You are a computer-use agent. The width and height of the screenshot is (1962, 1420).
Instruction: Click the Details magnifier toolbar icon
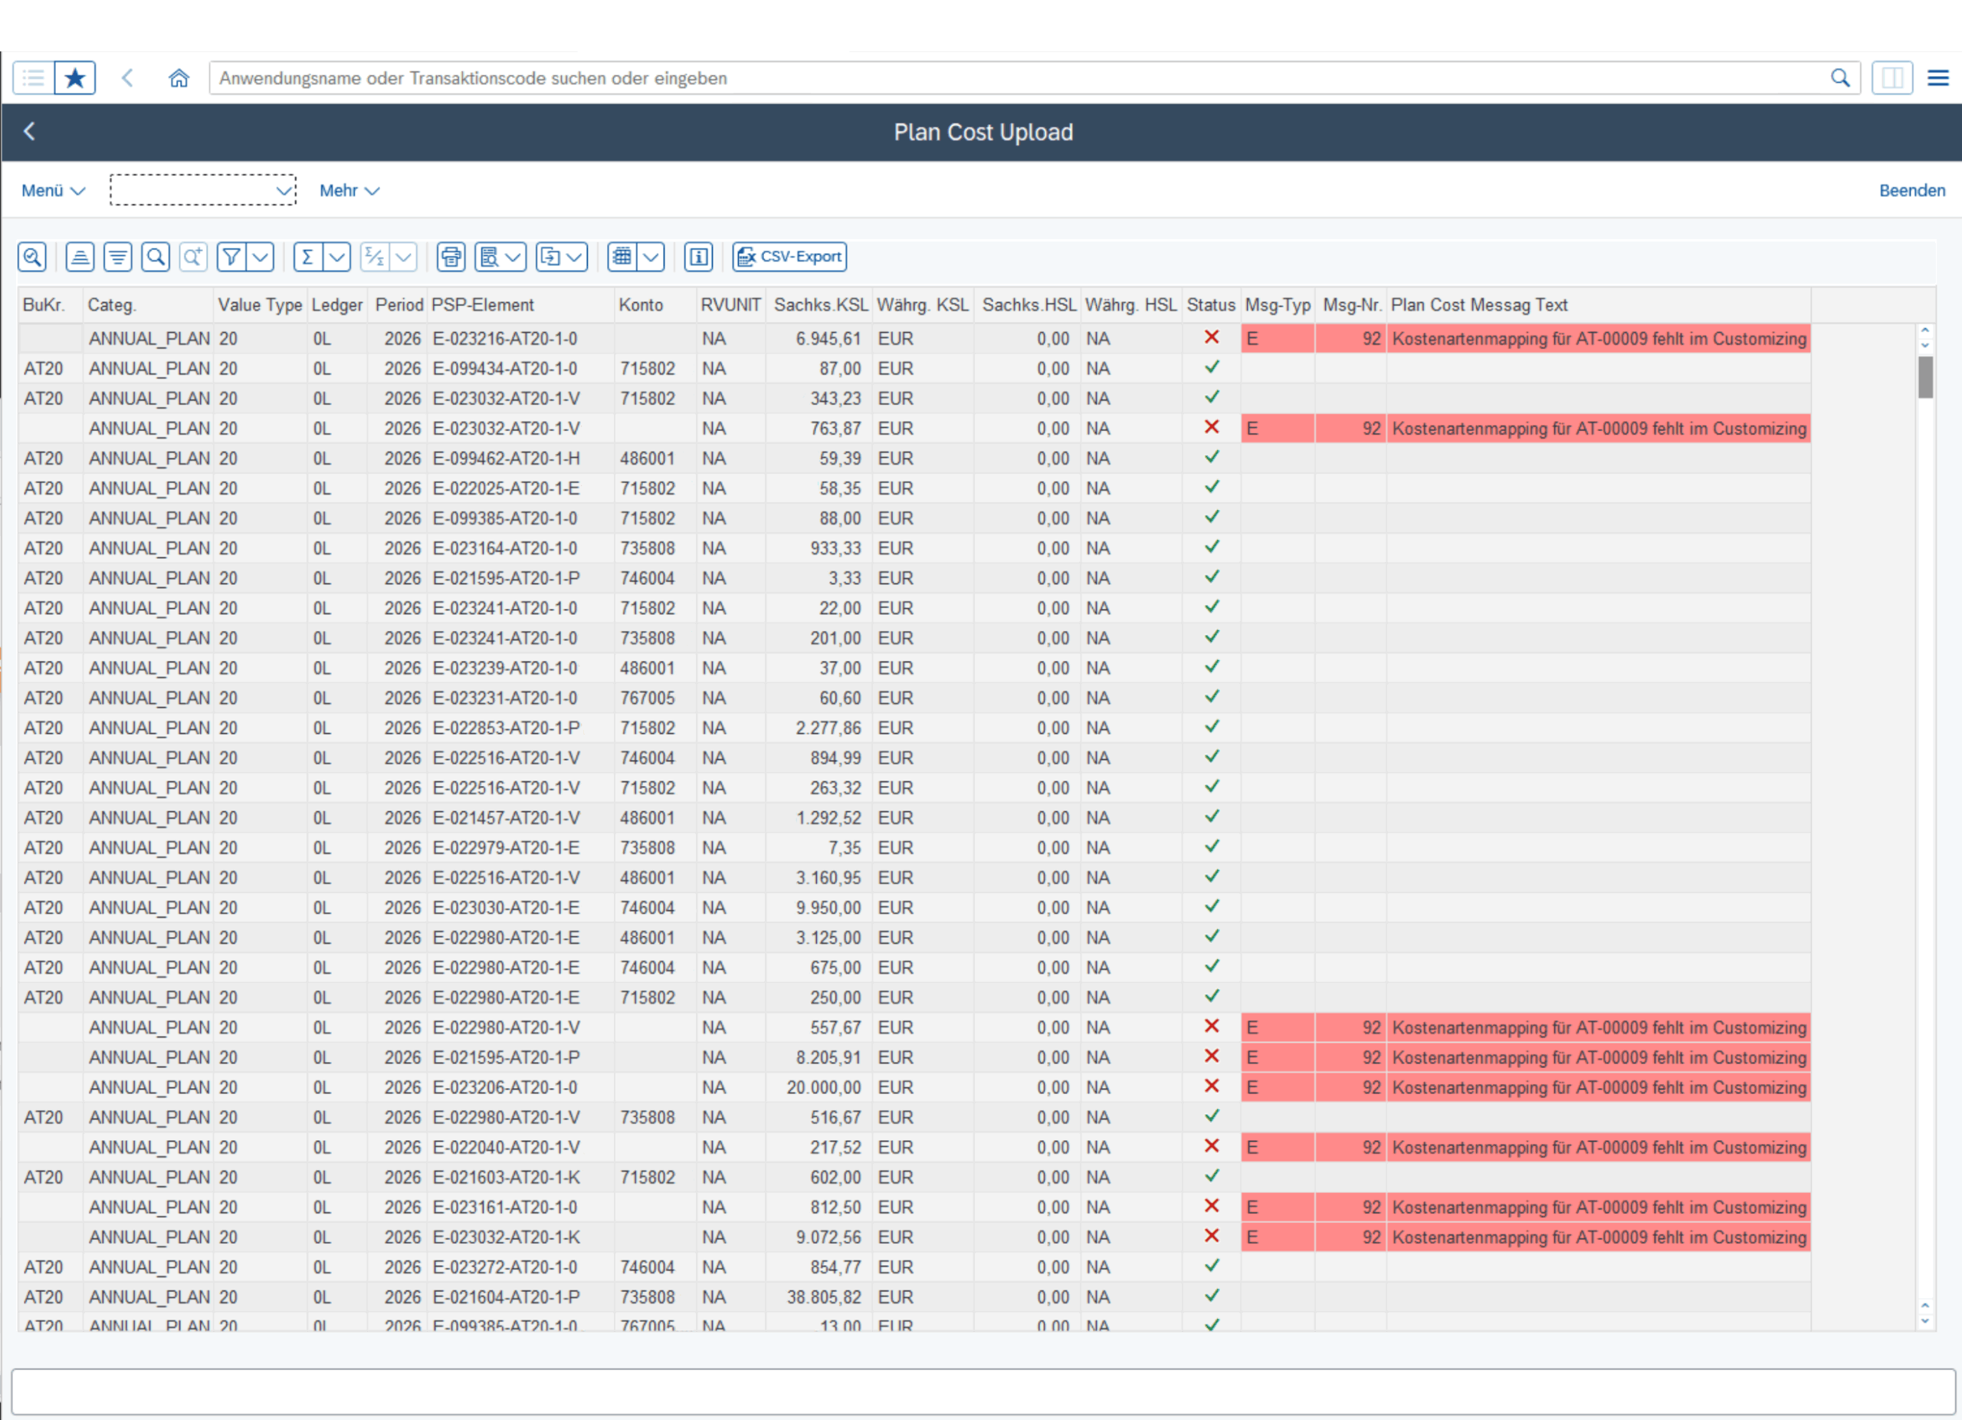click(x=32, y=257)
